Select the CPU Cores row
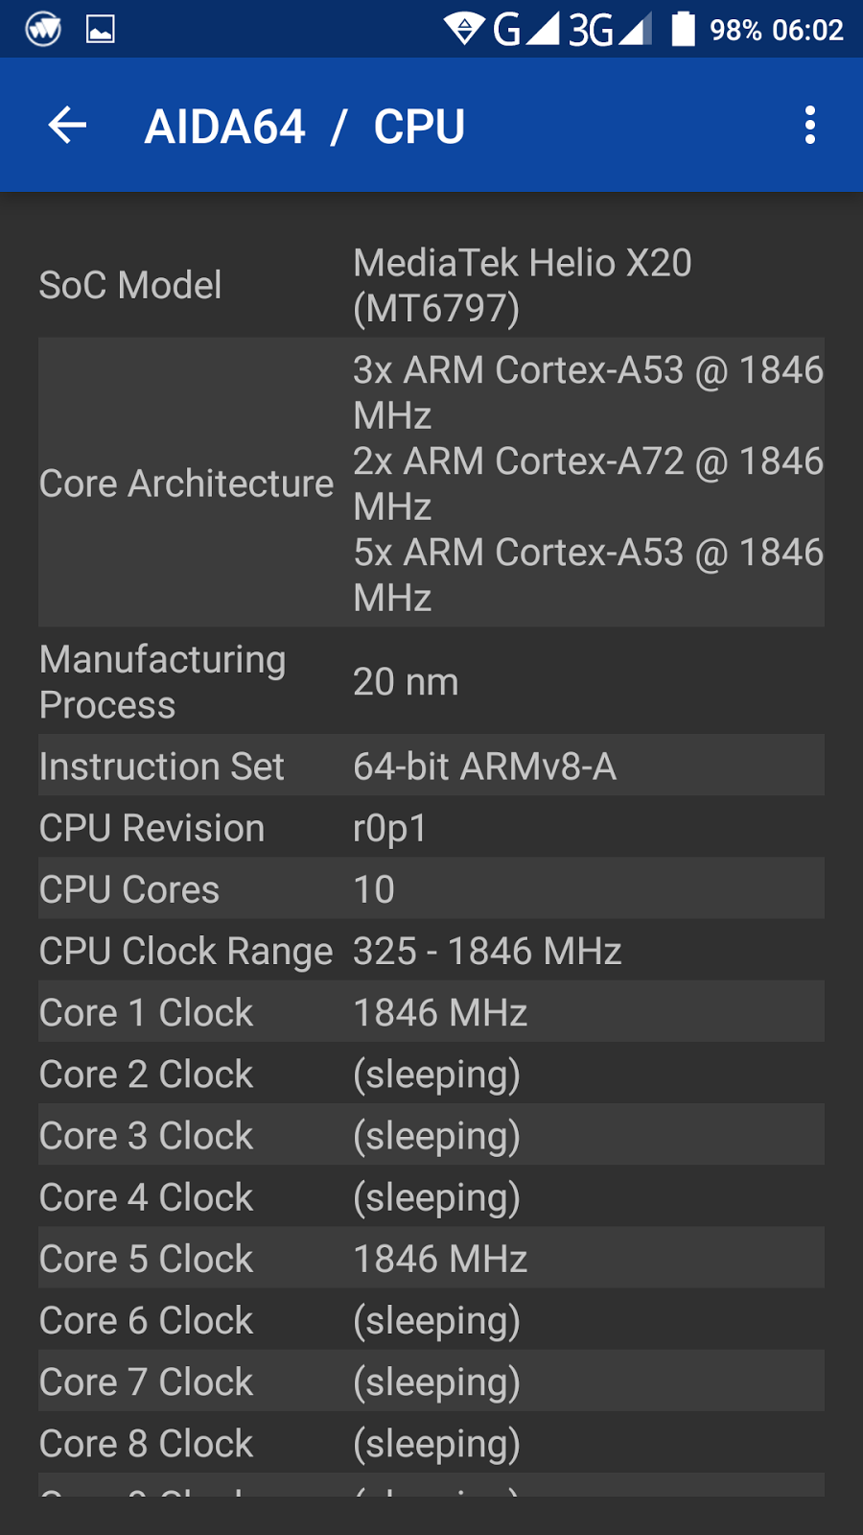The image size is (863, 1535). [x=431, y=889]
